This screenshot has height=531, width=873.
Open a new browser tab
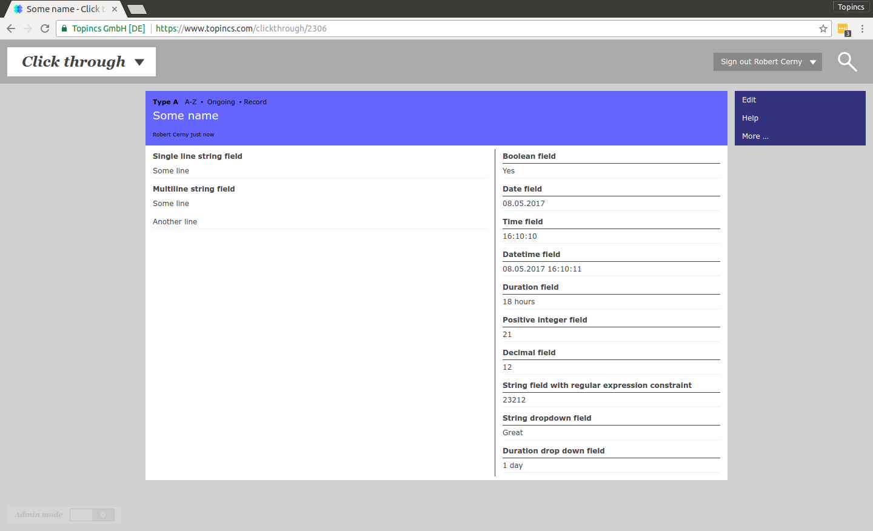137,9
